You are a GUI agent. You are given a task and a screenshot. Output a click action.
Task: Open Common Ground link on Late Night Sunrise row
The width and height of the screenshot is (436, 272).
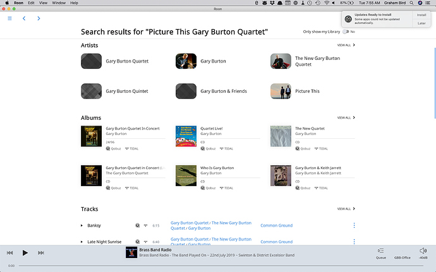coord(276,242)
